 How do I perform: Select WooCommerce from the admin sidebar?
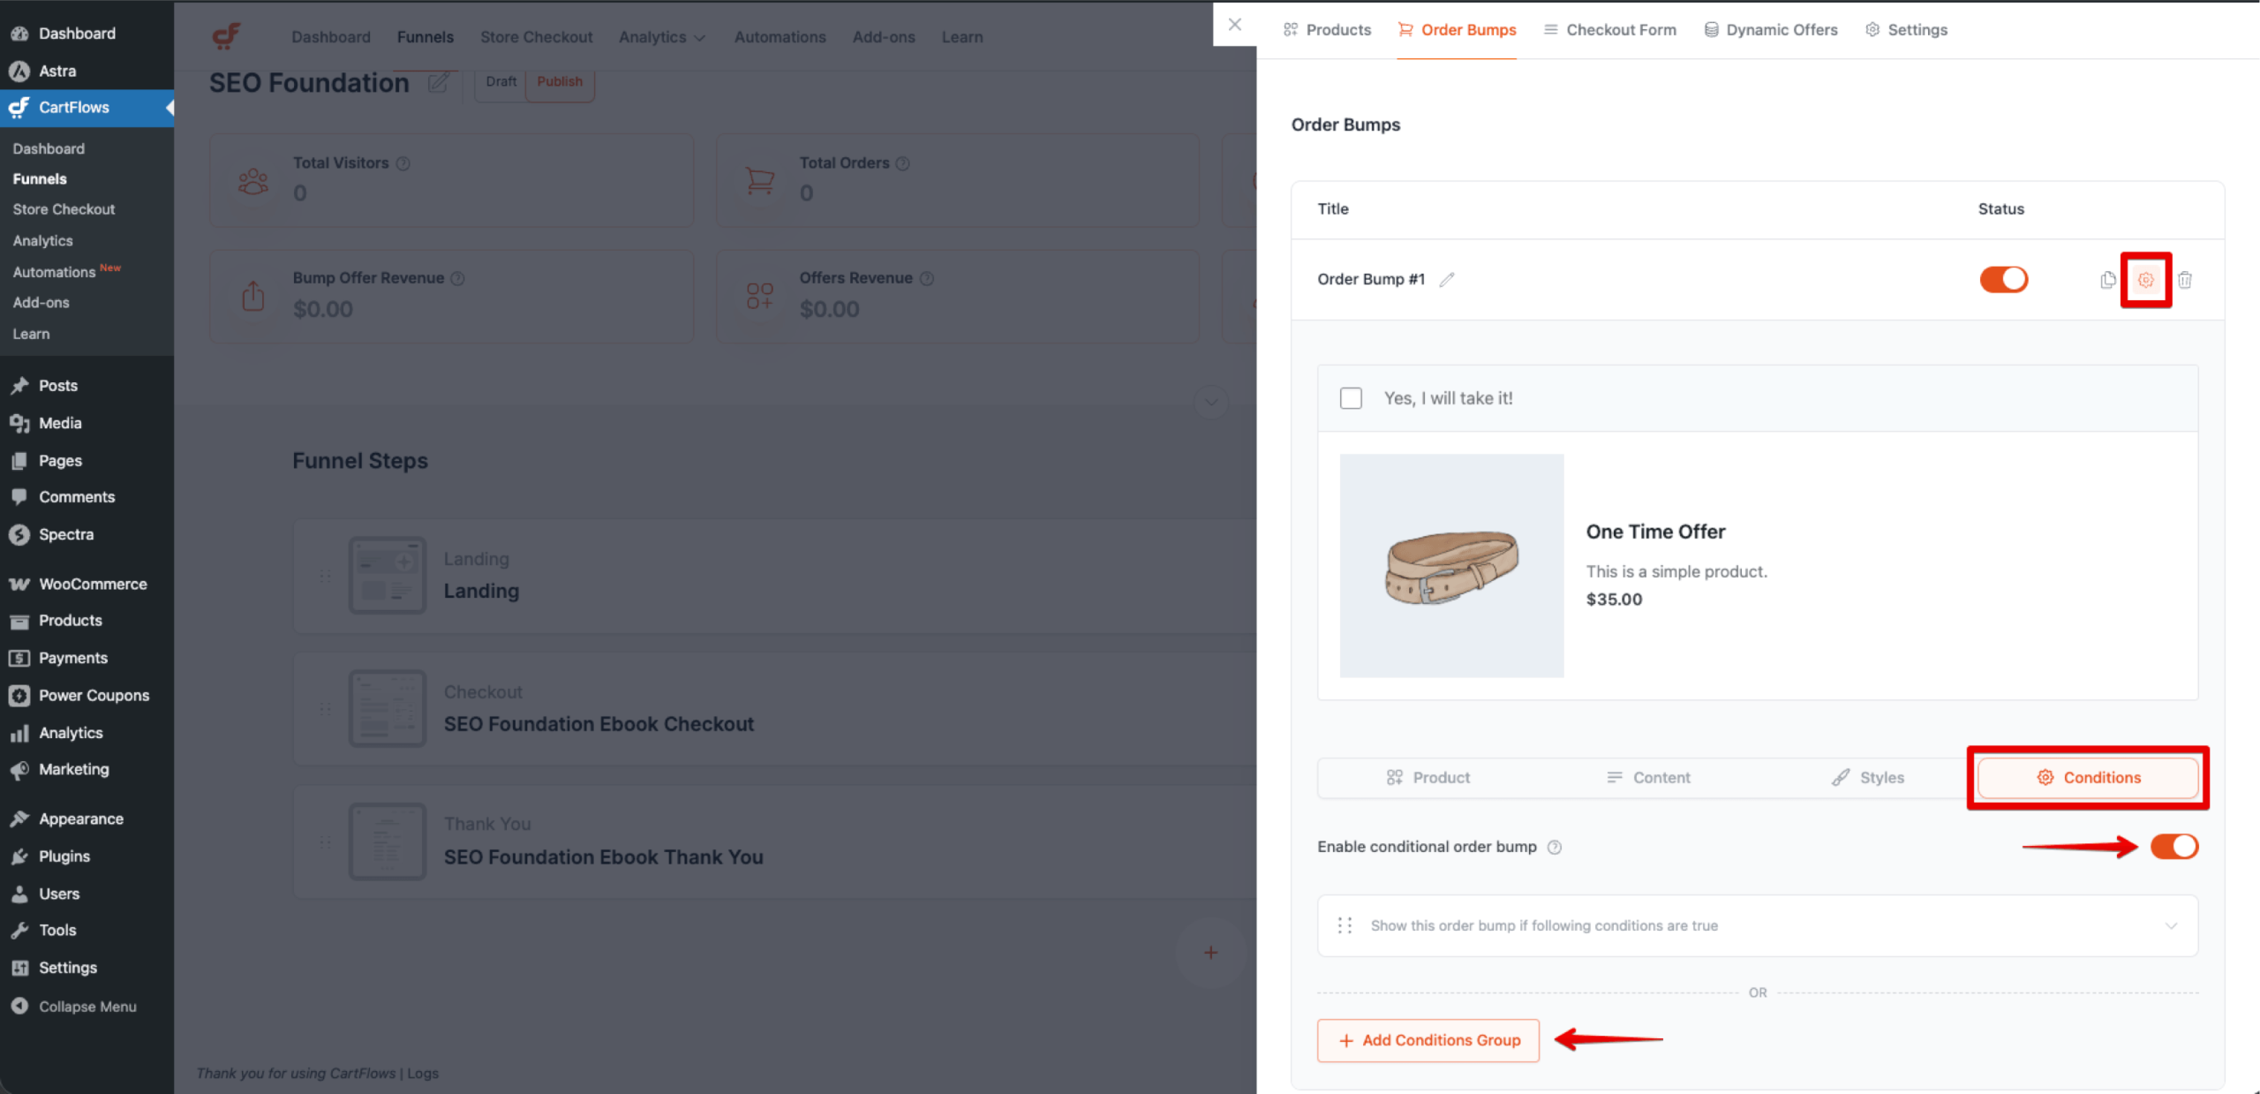point(92,584)
